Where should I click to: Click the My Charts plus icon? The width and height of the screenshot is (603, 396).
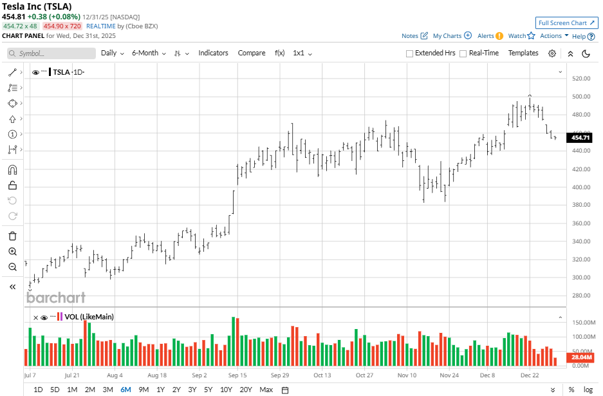click(468, 35)
